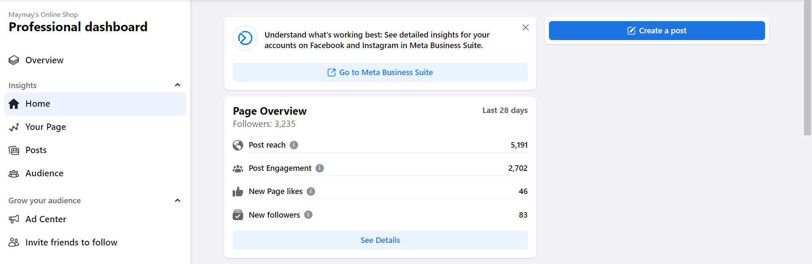Click Go to Meta Business Suite

[x=380, y=73]
